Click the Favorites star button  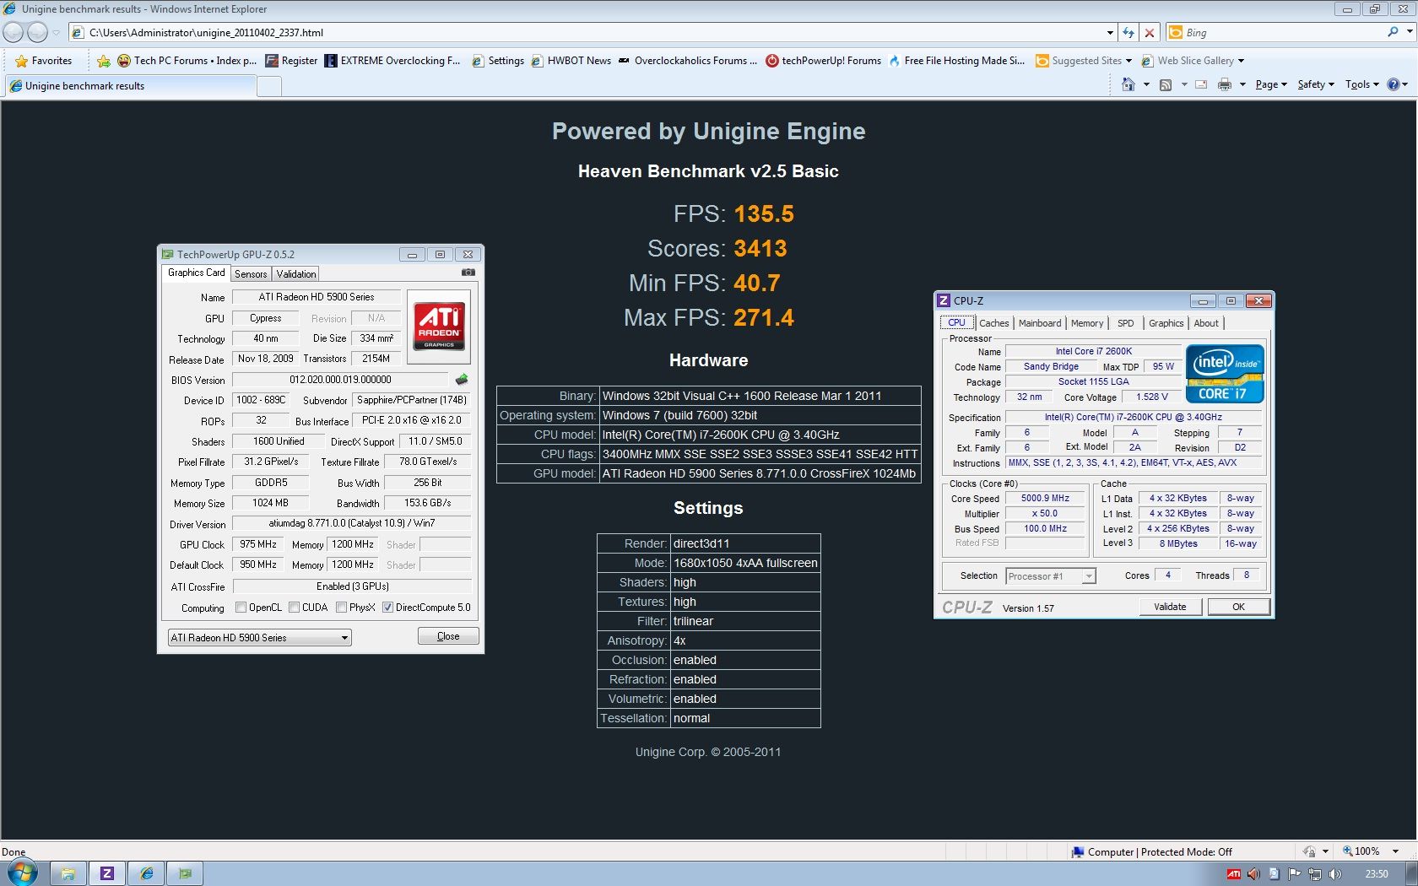pyautogui.click(x=43, y=61)
